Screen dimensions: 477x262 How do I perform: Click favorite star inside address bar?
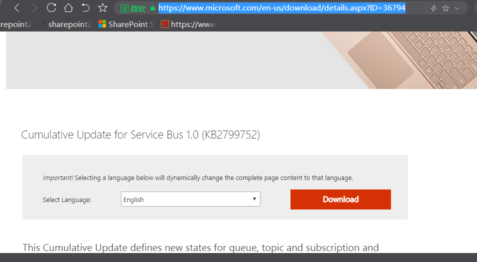(x=445, y=8)
